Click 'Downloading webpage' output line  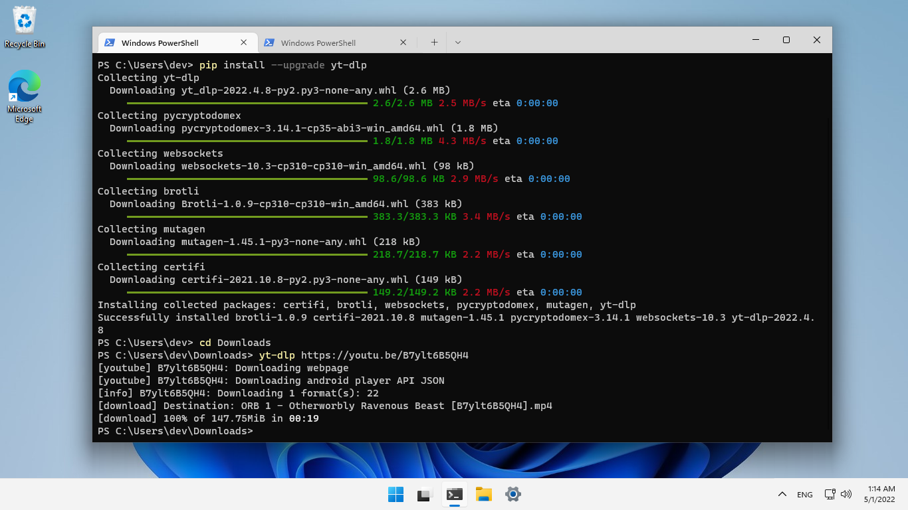[x=223, y=368]
